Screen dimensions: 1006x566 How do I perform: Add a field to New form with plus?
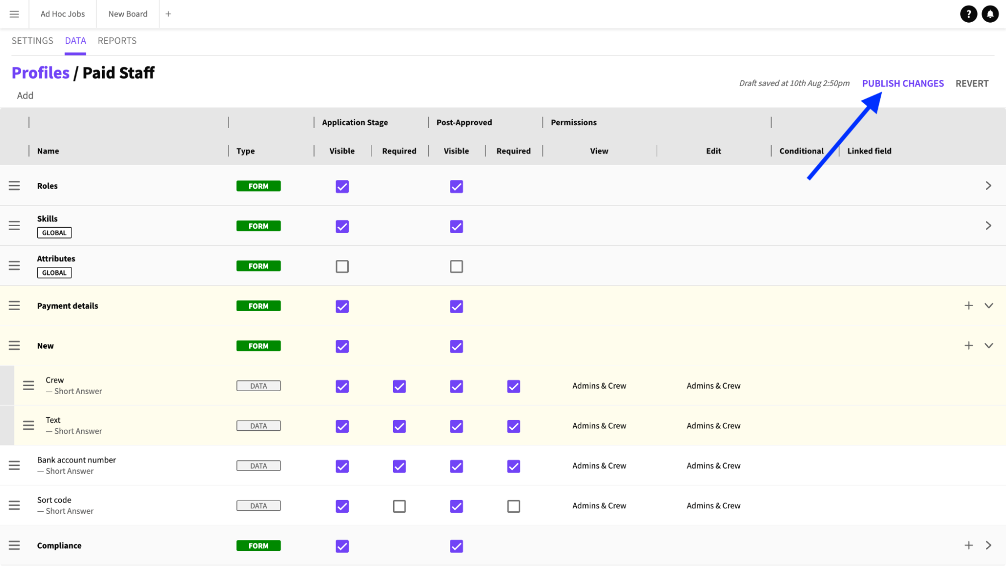[968, 346]
